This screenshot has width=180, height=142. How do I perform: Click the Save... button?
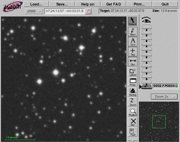pyautogui.click(x=62, y=4)
